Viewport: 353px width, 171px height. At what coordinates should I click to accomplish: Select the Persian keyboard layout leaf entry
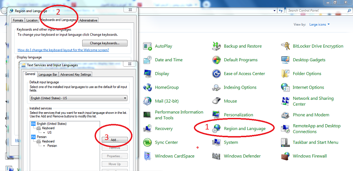52,146
